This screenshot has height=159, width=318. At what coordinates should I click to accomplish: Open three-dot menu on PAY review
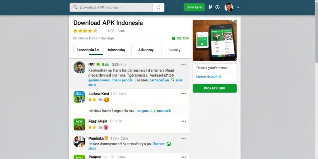coord(184,64)
